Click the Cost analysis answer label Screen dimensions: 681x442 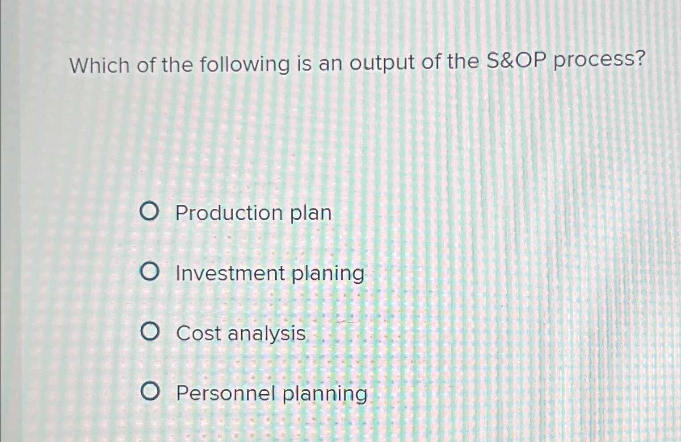pos(241,333)
